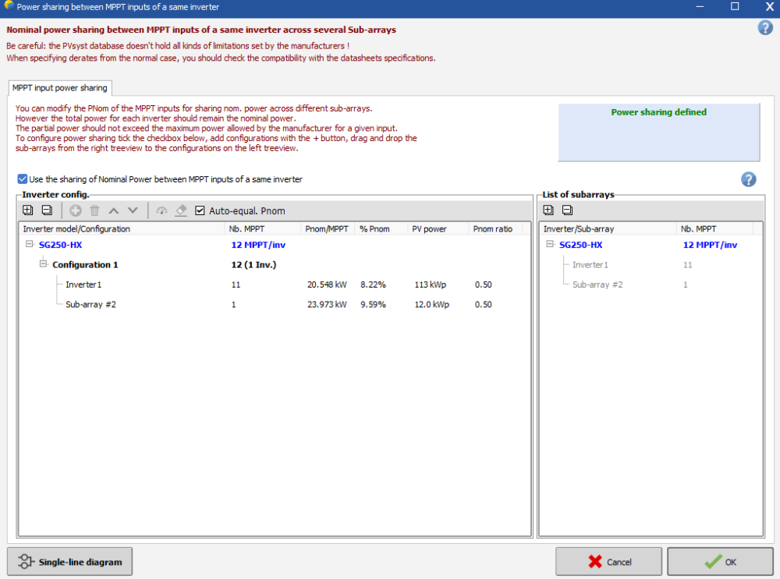Select Sub-array #2 row in Inverter config
Image resolution: width=780 pixels, height=579 pixels.
pos(90,305)
